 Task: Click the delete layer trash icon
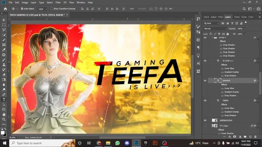(x=255, y=137)
